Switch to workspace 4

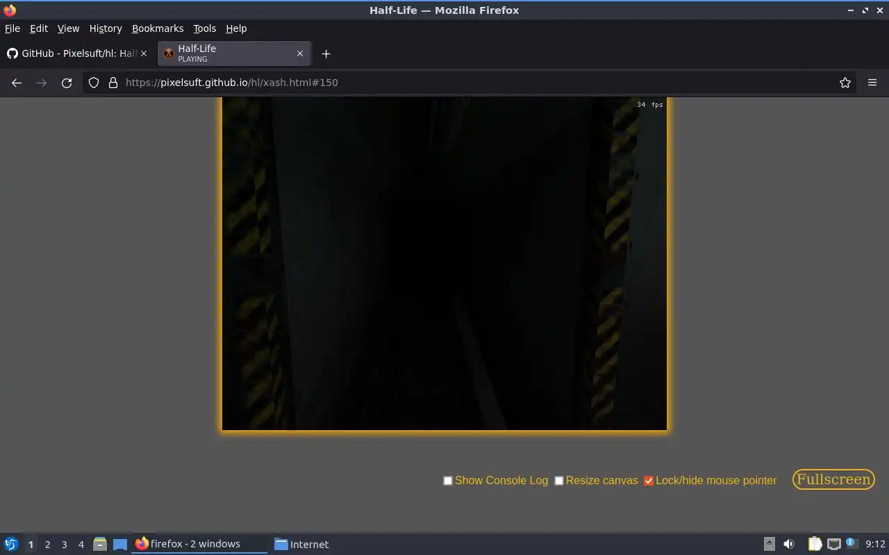click(81, 545)
